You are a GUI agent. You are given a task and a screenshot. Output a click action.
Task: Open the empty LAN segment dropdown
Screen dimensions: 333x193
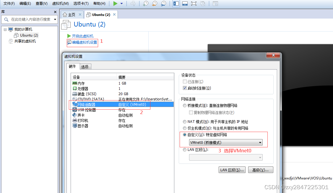point(226,157)
